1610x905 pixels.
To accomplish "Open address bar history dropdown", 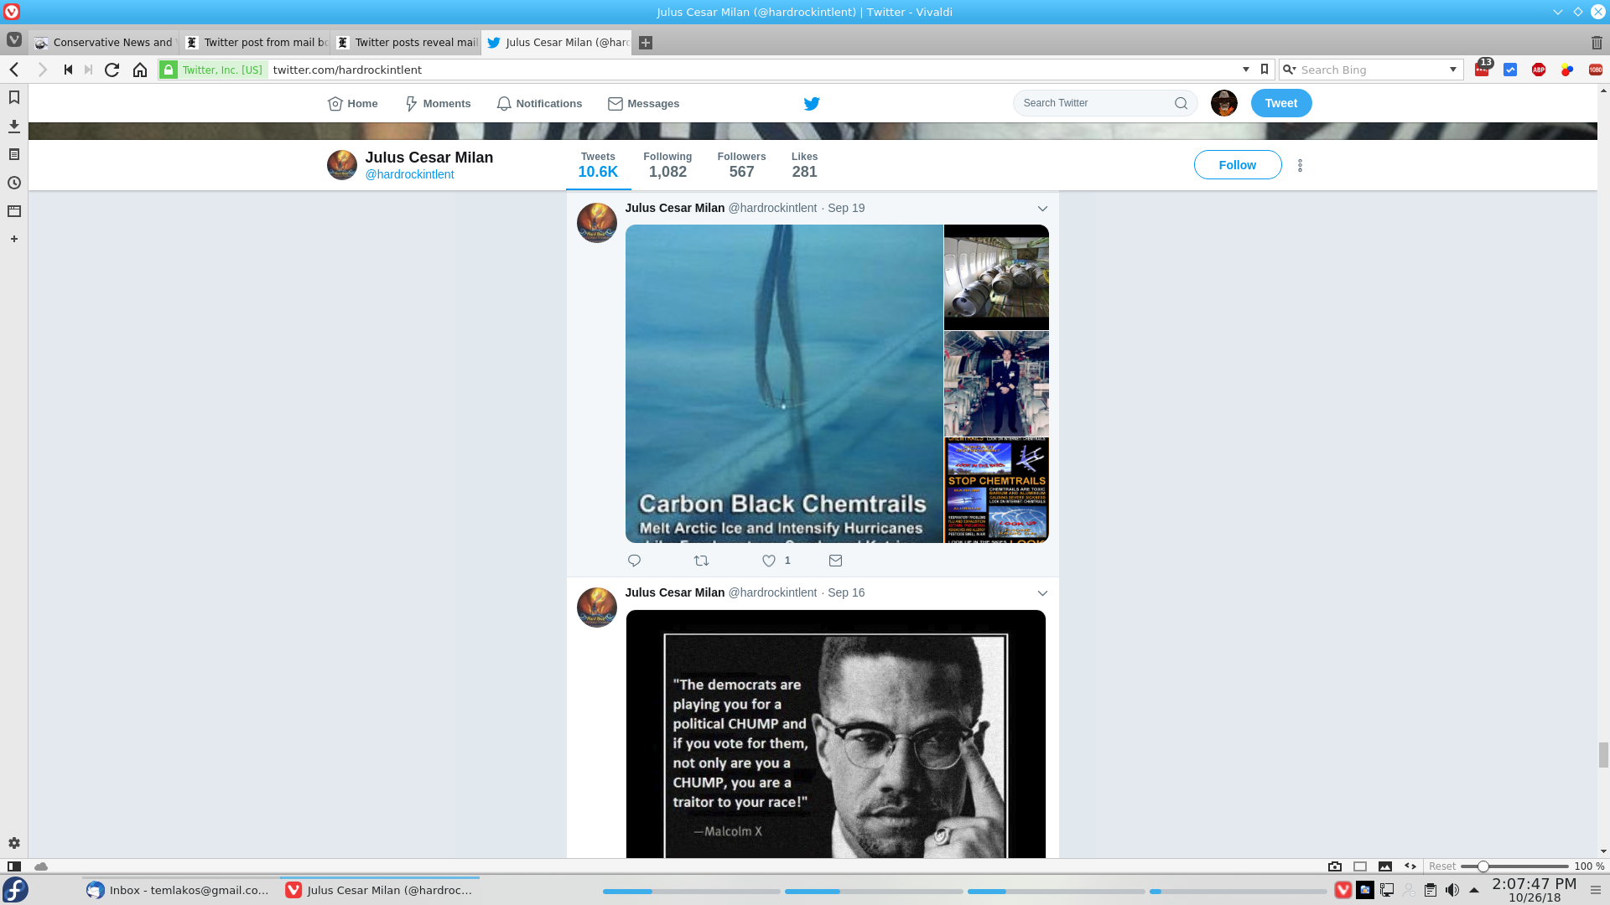I will point(1245,70).
